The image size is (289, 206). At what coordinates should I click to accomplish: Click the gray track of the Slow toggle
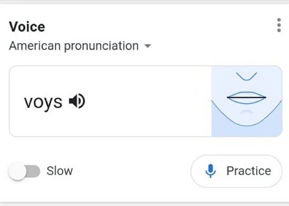point(33,171)
